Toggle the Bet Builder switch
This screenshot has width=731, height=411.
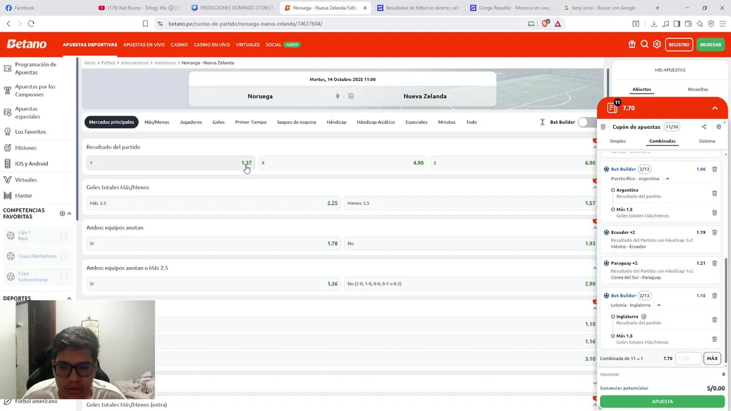point(587,122)
